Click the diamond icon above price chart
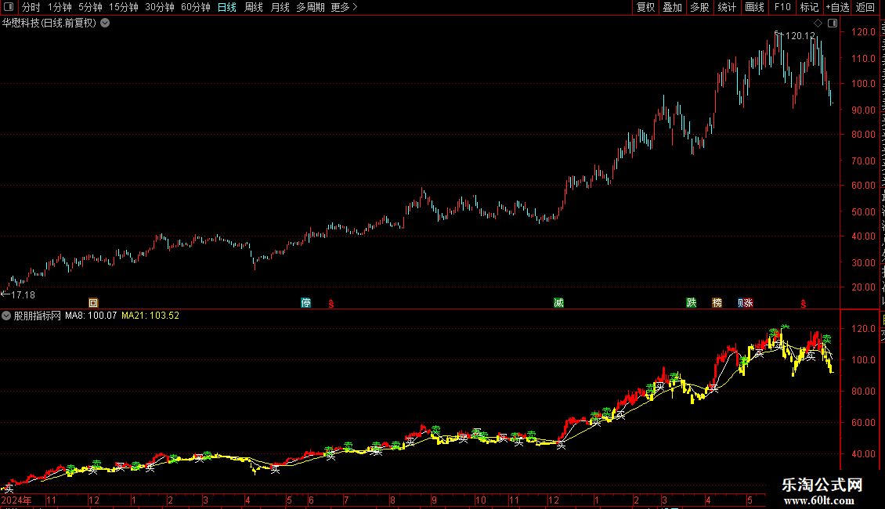This screenshot has height=509, width=885. point(818,23)
